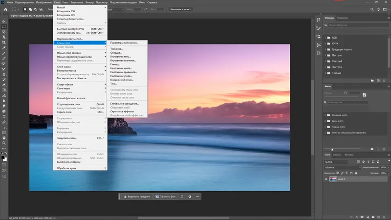391x220 pixels.
Task: Click the Выделить предмет button
Action: (136, 197)
